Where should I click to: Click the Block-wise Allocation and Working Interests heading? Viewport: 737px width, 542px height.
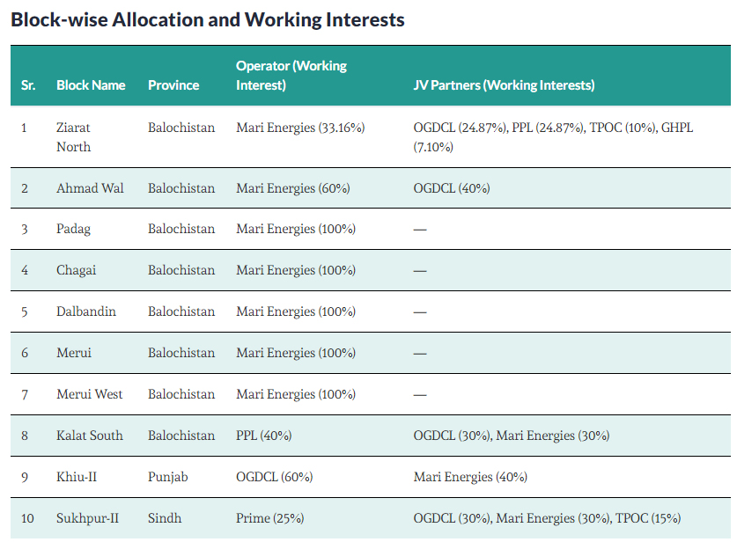pyautogui.click(x=208, y=19)
